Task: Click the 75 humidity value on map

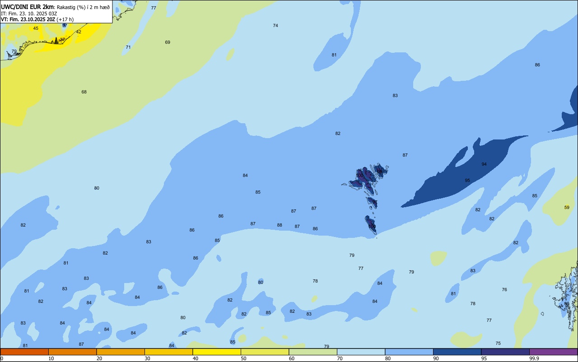Action: point(498,343)
